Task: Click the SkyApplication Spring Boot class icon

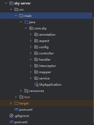Action: click(36, 84)
